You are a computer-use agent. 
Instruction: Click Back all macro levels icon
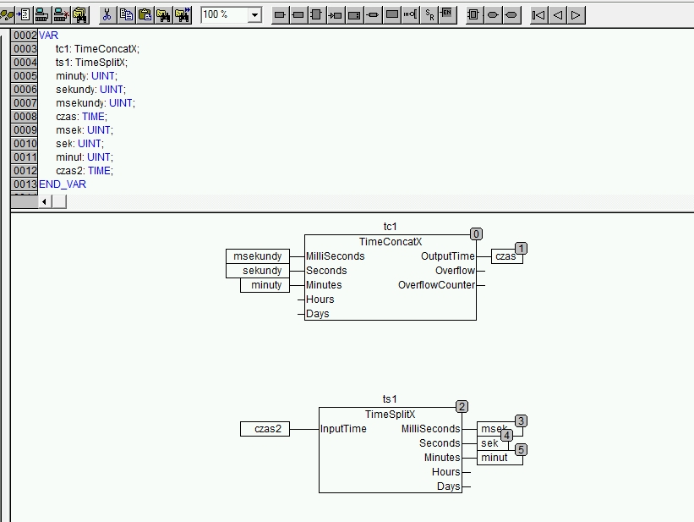[x=538, y=14]
